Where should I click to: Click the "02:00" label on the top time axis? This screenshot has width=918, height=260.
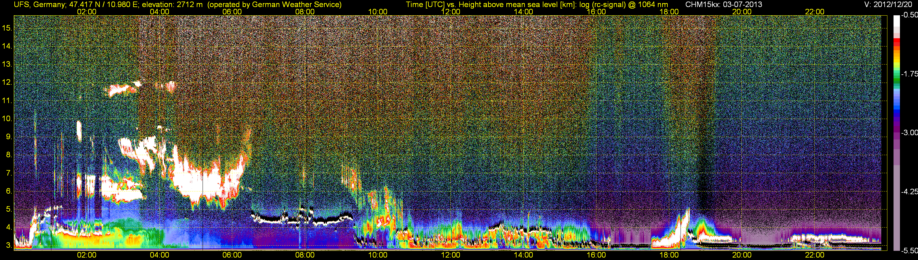87,12
